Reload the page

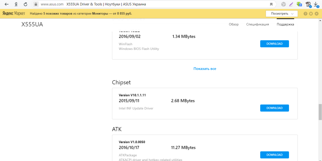click(26, 4)
